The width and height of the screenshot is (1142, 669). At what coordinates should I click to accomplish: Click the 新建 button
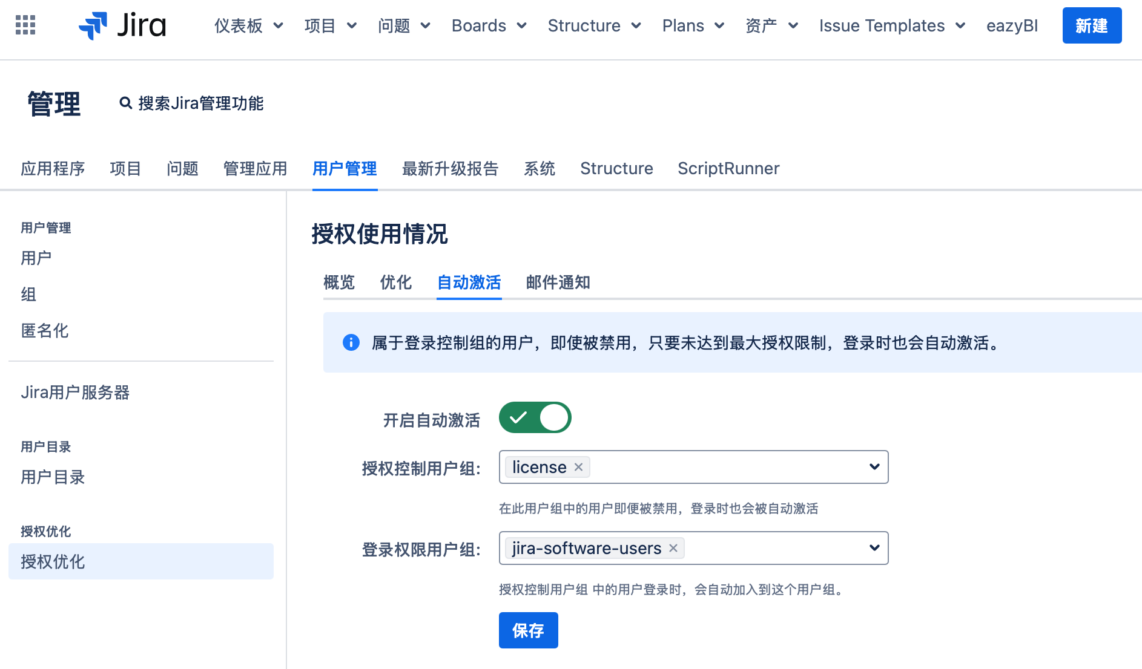(1091, 25)
